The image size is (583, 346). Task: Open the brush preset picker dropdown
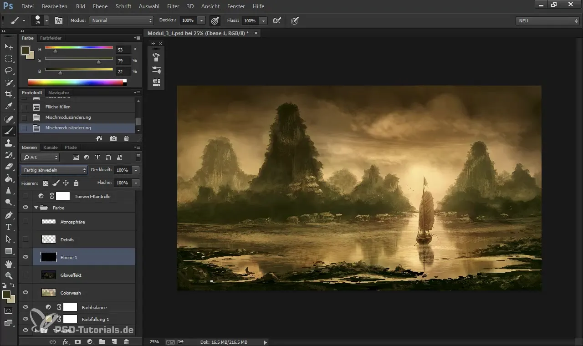coord(46,20)
